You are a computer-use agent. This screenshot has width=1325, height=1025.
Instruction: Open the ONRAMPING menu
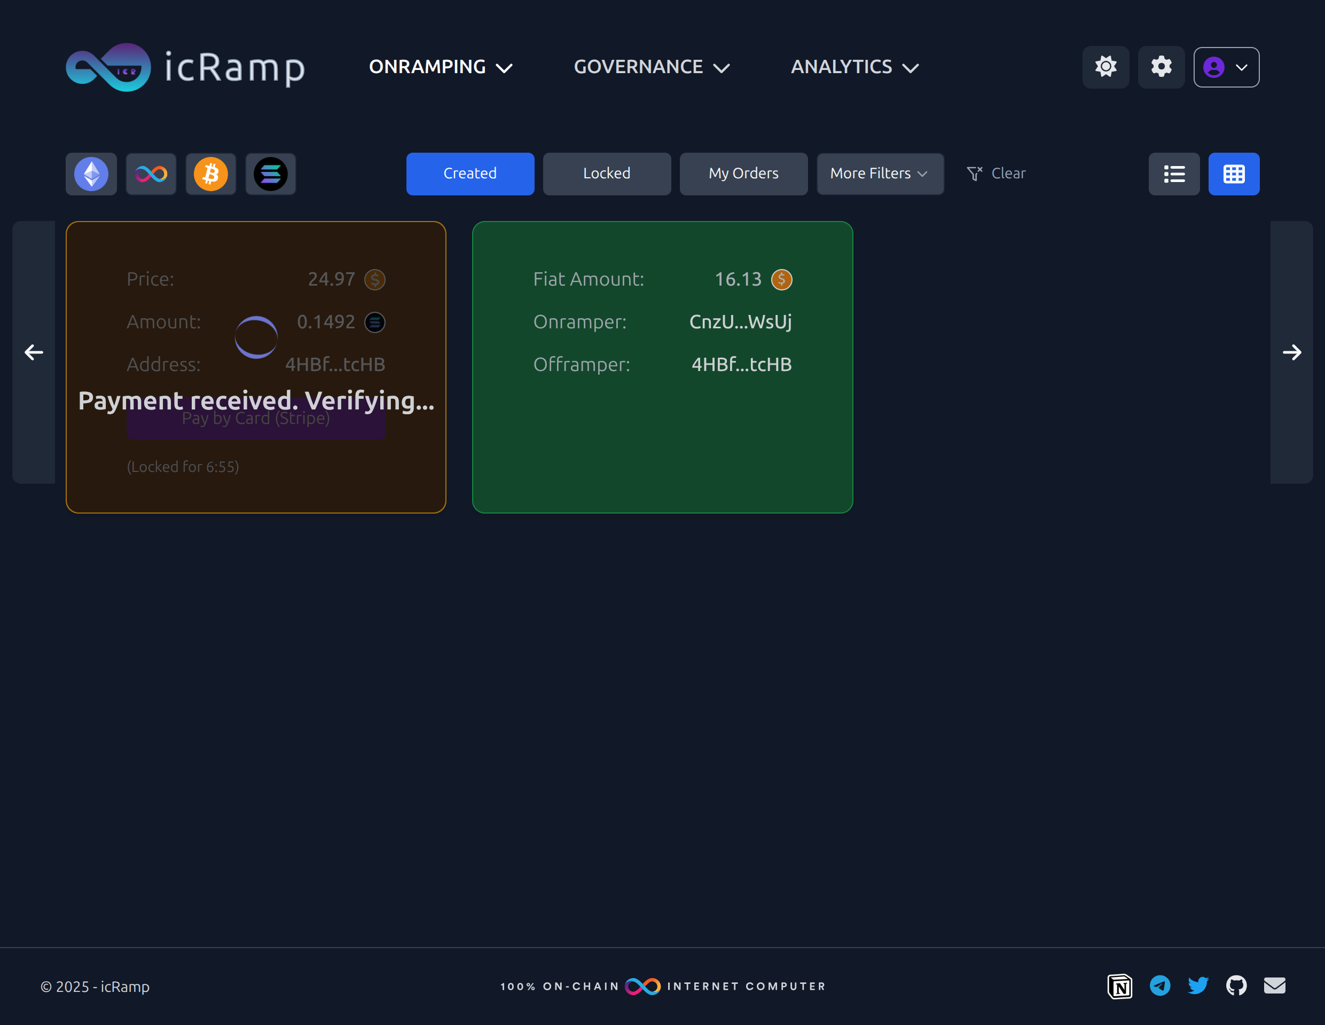pyautogui.click(x=441, y=67)
